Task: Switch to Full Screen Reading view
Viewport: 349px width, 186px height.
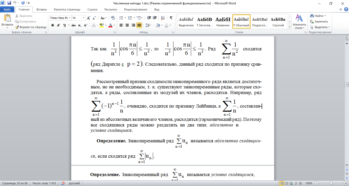Action: 287,183
